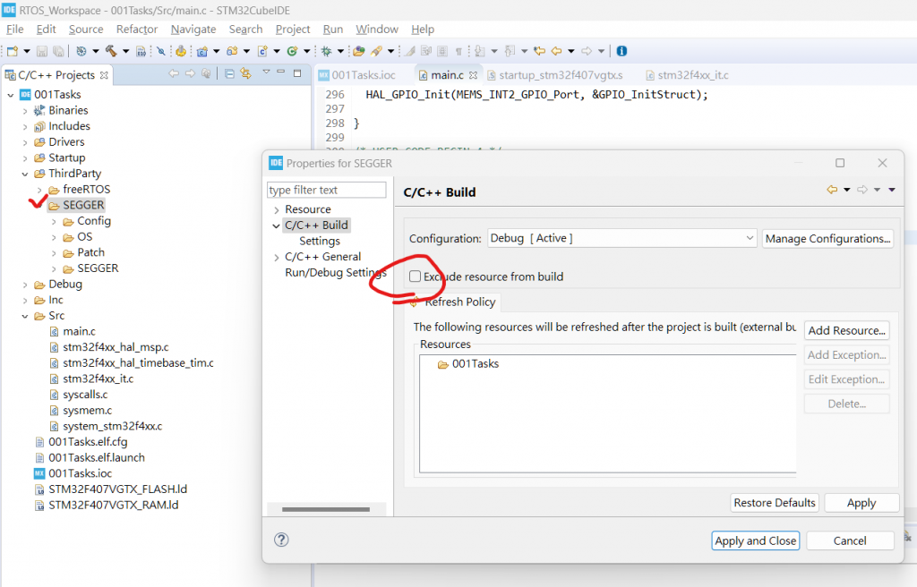Select Settings under C/C++ Build

[x=320, y=241]
